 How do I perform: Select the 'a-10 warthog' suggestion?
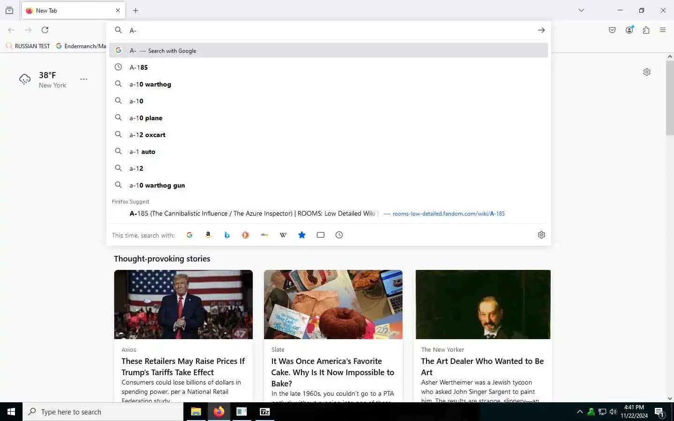click(329, 84)
